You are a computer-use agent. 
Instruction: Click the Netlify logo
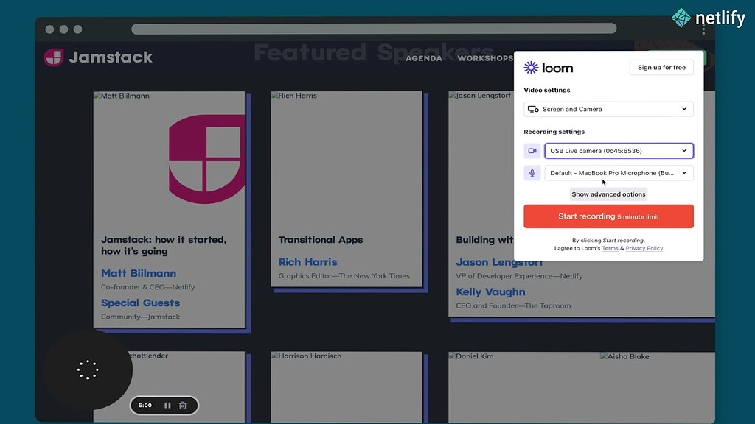tap(709, 18)
